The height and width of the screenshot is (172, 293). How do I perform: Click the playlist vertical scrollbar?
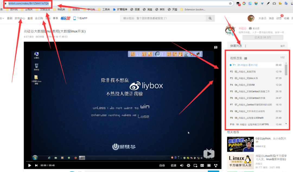click(x=286, y=70)
